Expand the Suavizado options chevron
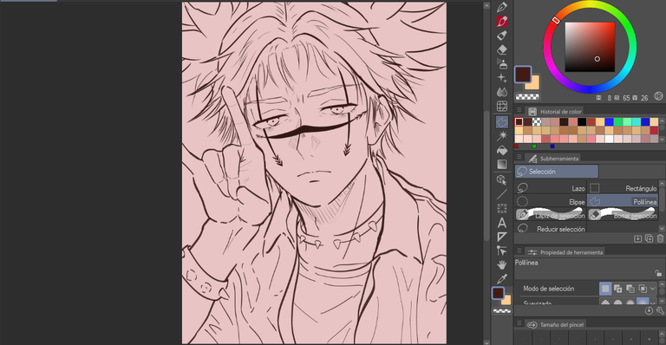Screen dimensions: 666x345 tap(653, 303)
